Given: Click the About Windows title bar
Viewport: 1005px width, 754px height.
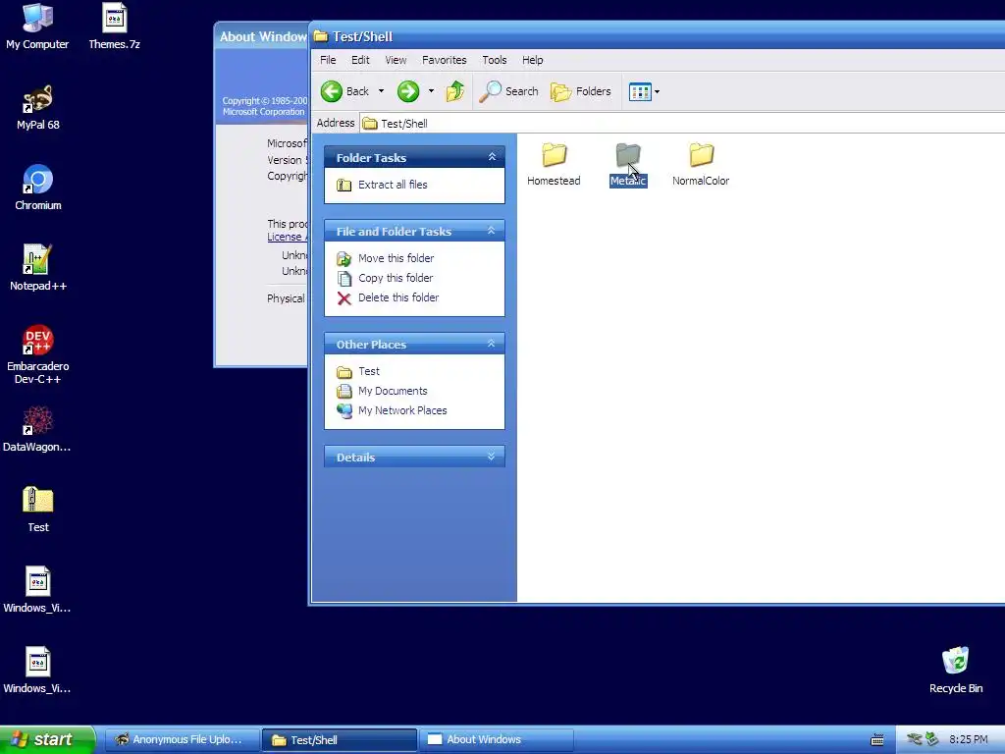Looking at the screenshot, I should [x=261, y=36].
